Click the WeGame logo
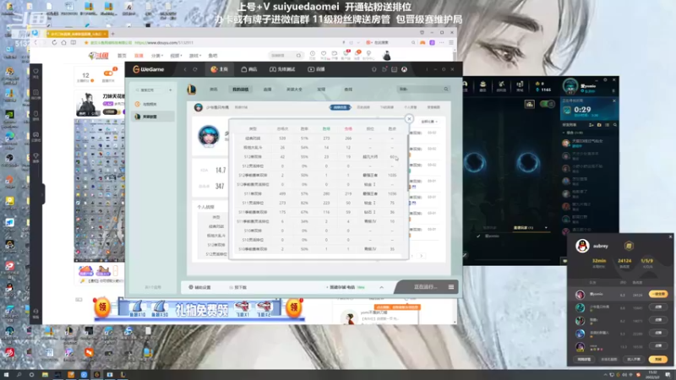676x380 pixels. coord(149,69)
